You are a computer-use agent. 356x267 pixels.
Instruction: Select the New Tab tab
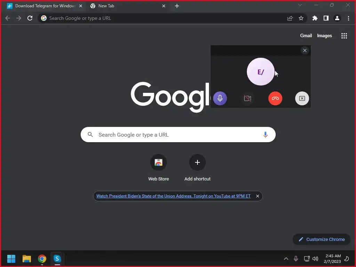[127, 6]
